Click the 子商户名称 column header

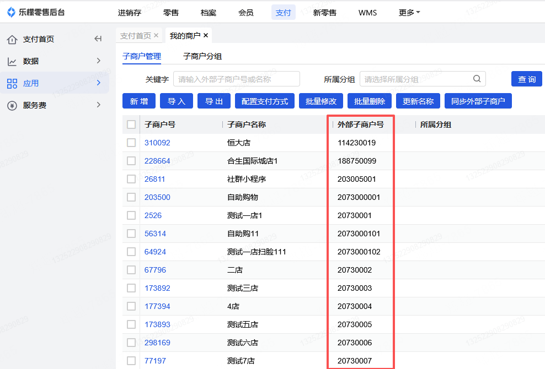tap(247, 124)
